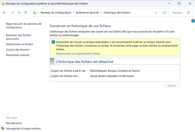Open Sélectionner un lecteur link
This screenshot has width=195, height=132.
(19, 44)
